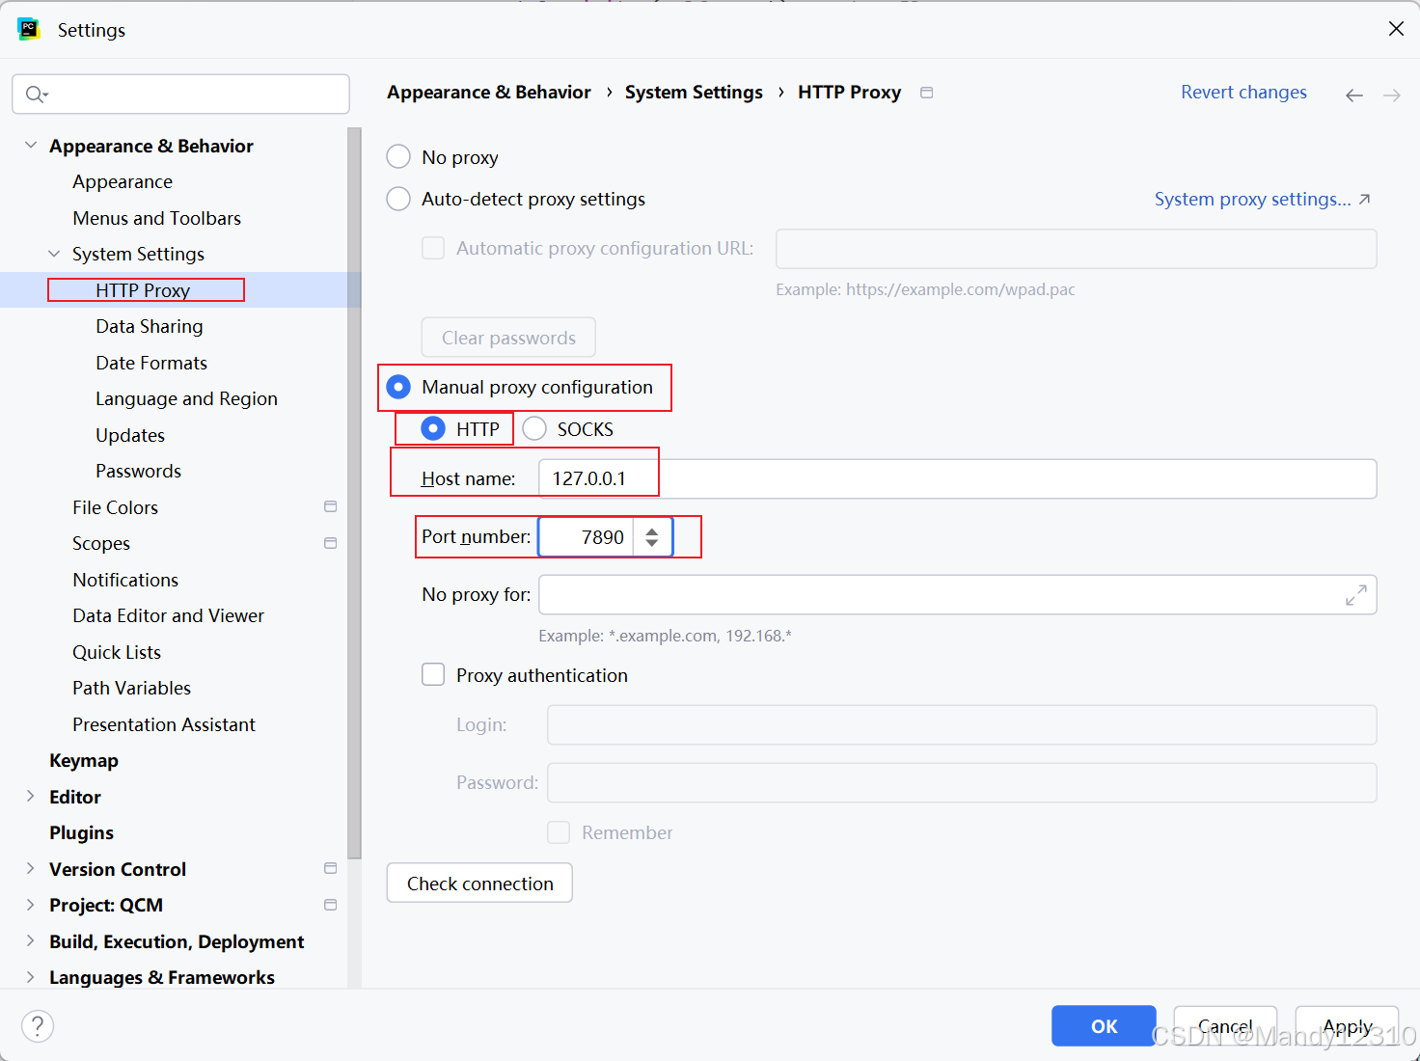1420x1061 pixels.
Task: Click the Revert changes link
Action: coord(1243,92)
